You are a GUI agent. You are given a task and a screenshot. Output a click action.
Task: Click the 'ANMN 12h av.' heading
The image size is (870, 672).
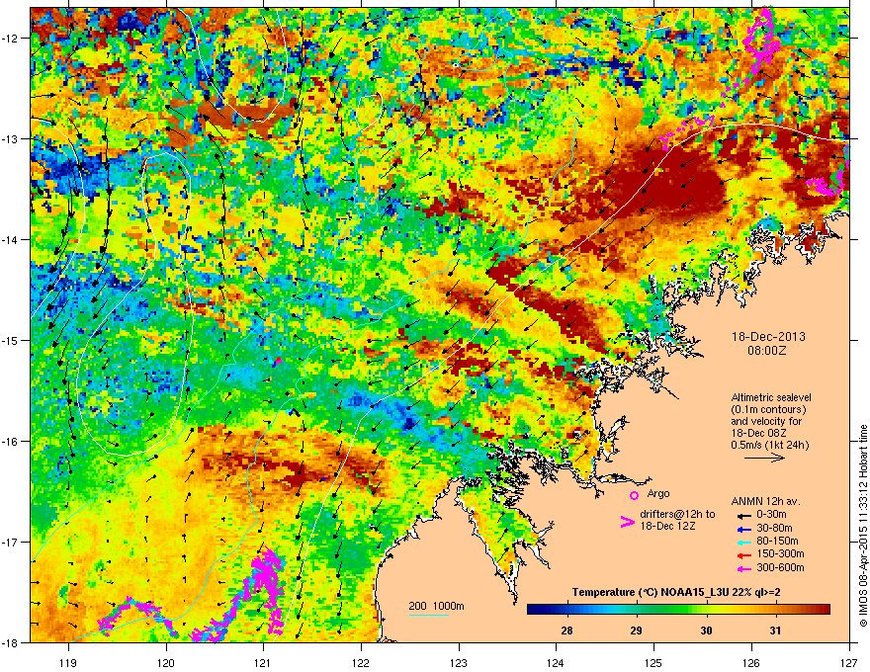tap(765, 502)
